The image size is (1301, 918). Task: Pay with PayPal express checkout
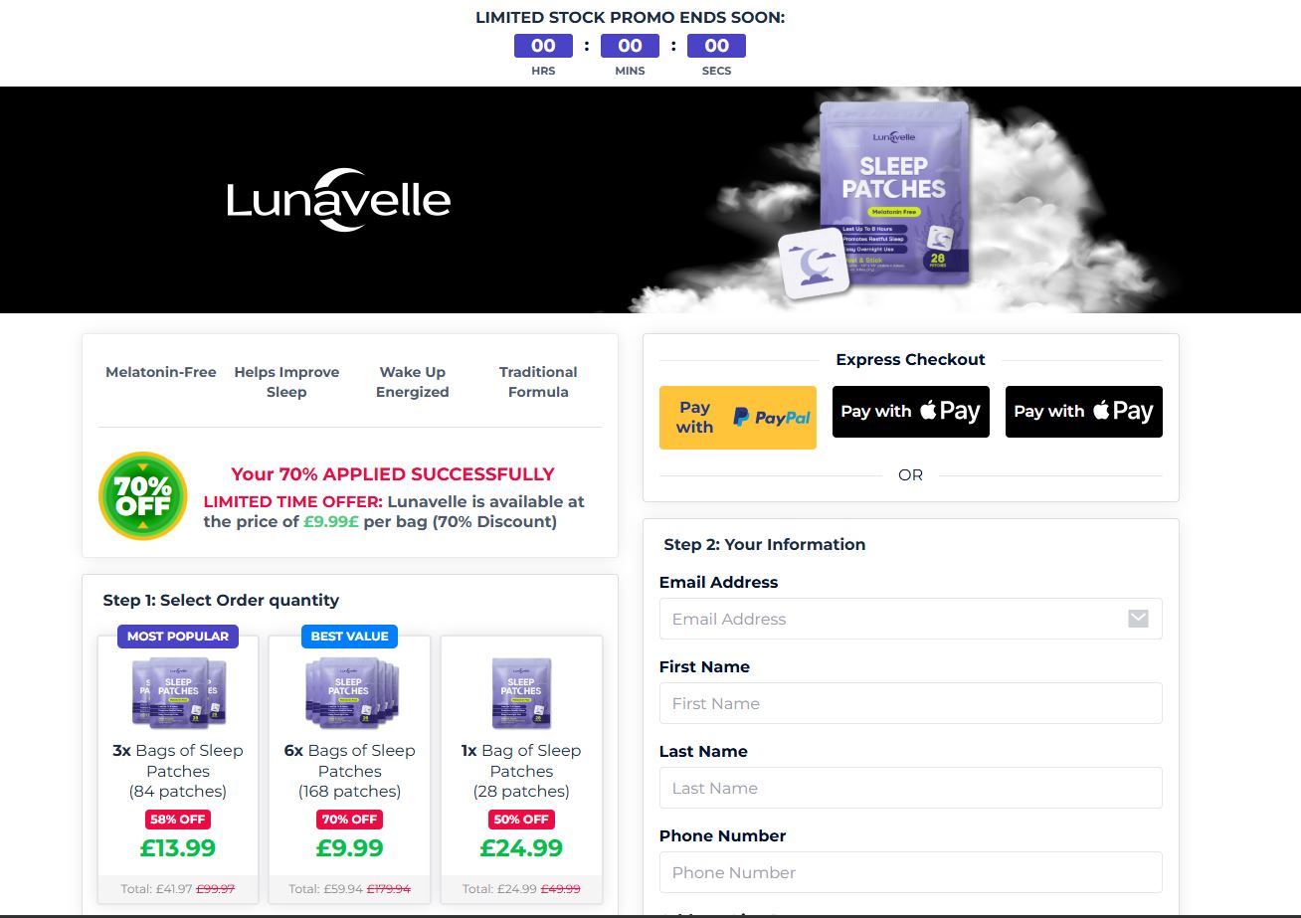click(x=737, y=418)
